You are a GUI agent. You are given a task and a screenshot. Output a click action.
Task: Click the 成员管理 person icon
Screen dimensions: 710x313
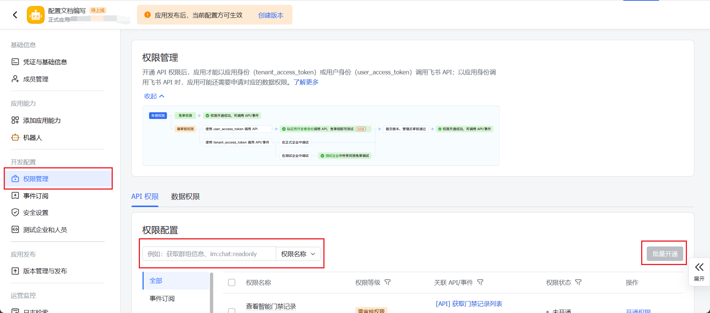tap(15, 79)
